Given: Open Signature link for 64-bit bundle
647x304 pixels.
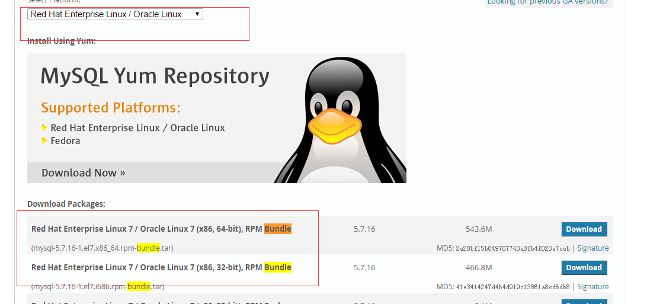Looking at the screenshot, I should (x=593, y=248).
